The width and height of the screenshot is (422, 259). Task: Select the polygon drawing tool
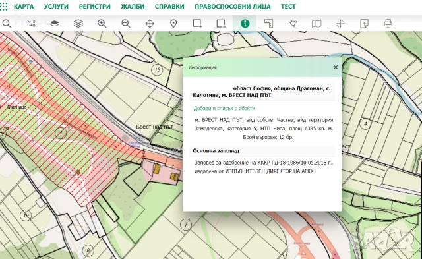293,24
